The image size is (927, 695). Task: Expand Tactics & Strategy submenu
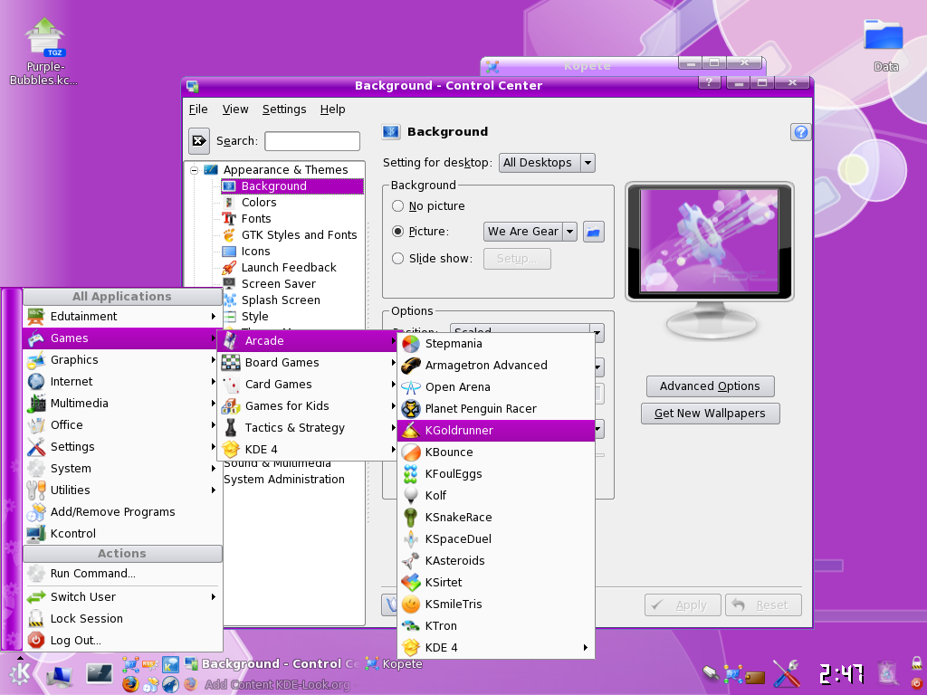[x=308, y=428]
